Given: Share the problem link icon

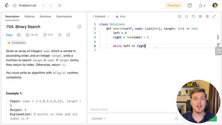Looking at the screenshot, I should pos(68,35).
